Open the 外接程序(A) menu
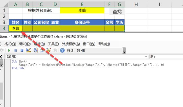This screenshot has height=107, width=183. pyautogui.click(x=71, y=44)
